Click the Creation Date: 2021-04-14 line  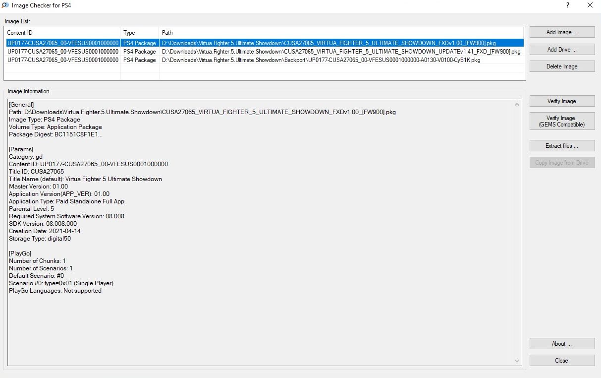tap(45, 231)
